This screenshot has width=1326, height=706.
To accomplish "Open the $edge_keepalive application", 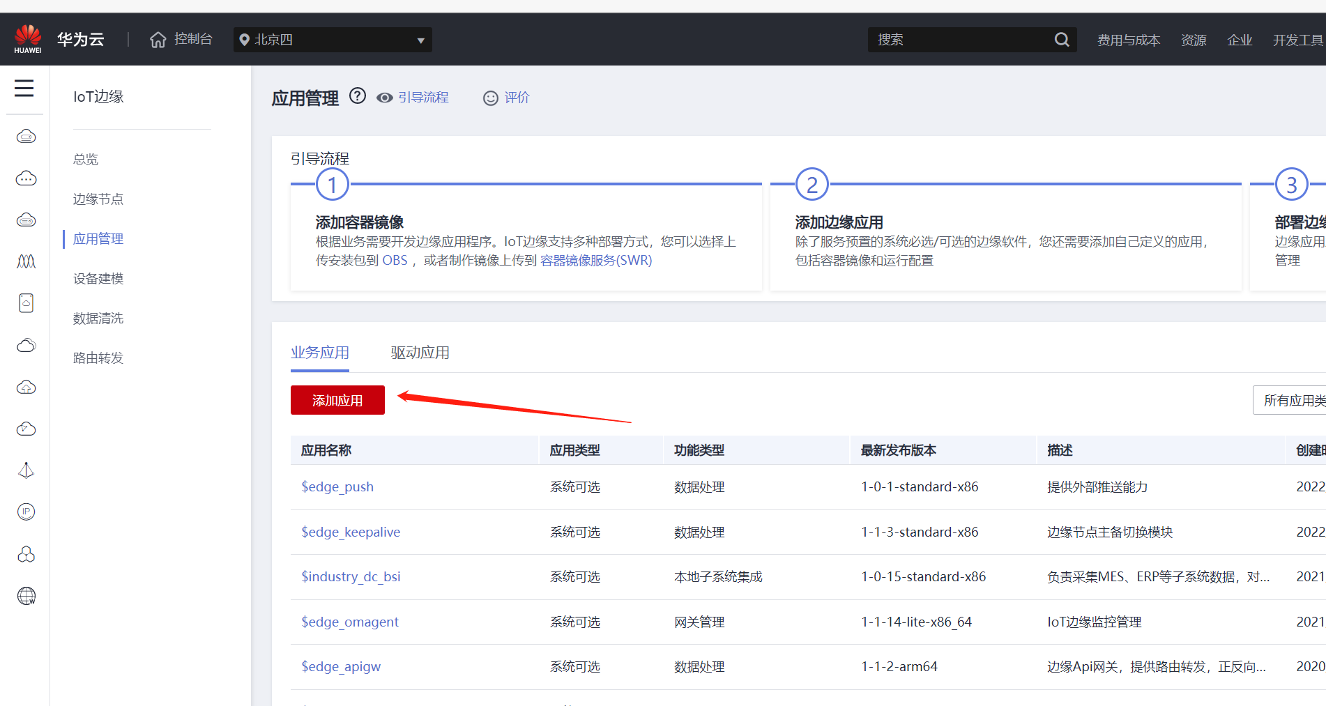I will click(x=351, y=532).
